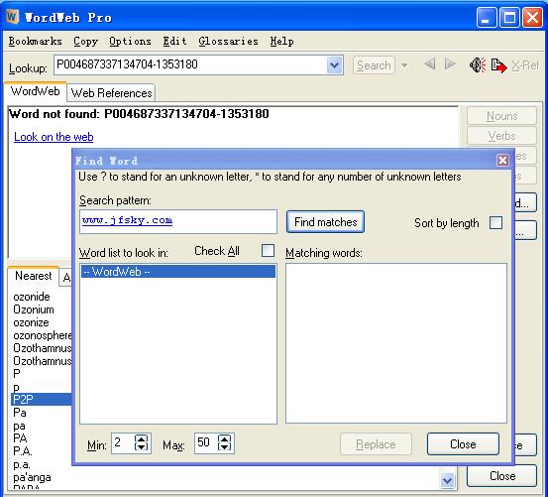The image size is (548, 497).
Task: Click the copy-to-document red arrow icon
Action: point(498,65)
